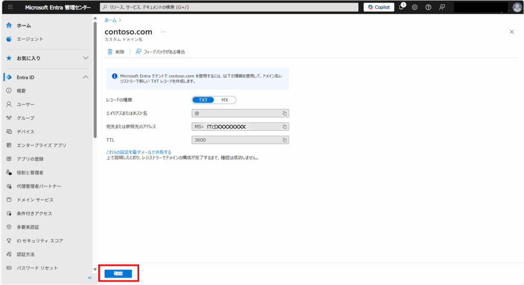Open the settings gear icon
This screenshot has width=524, height=285.
(x=414, y=7)
